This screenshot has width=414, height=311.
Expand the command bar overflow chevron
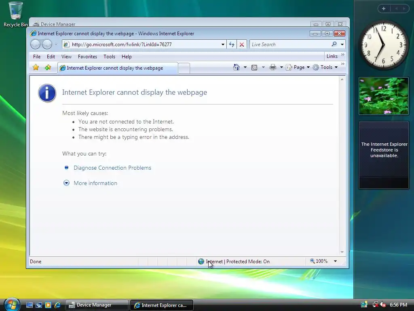(x=343, y=64)
